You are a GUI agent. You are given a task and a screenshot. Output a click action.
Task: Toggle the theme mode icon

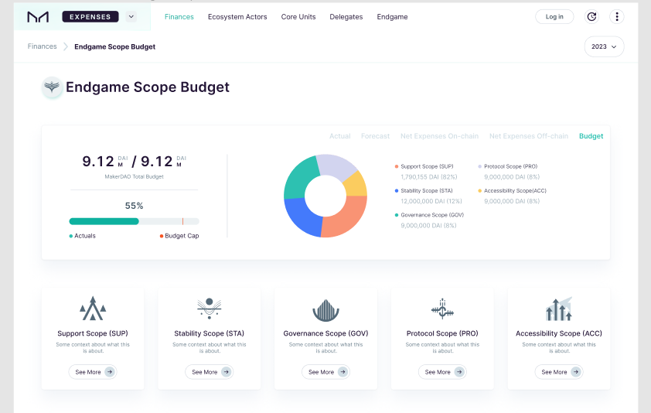(x=591, y=16)
